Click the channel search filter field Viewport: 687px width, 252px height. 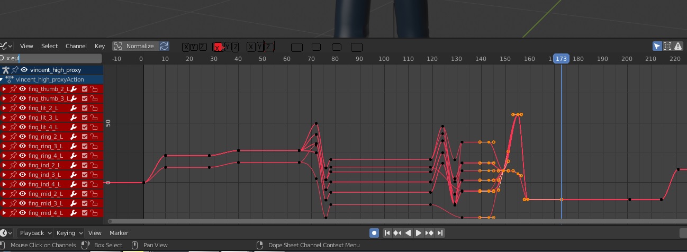(52, 58)
